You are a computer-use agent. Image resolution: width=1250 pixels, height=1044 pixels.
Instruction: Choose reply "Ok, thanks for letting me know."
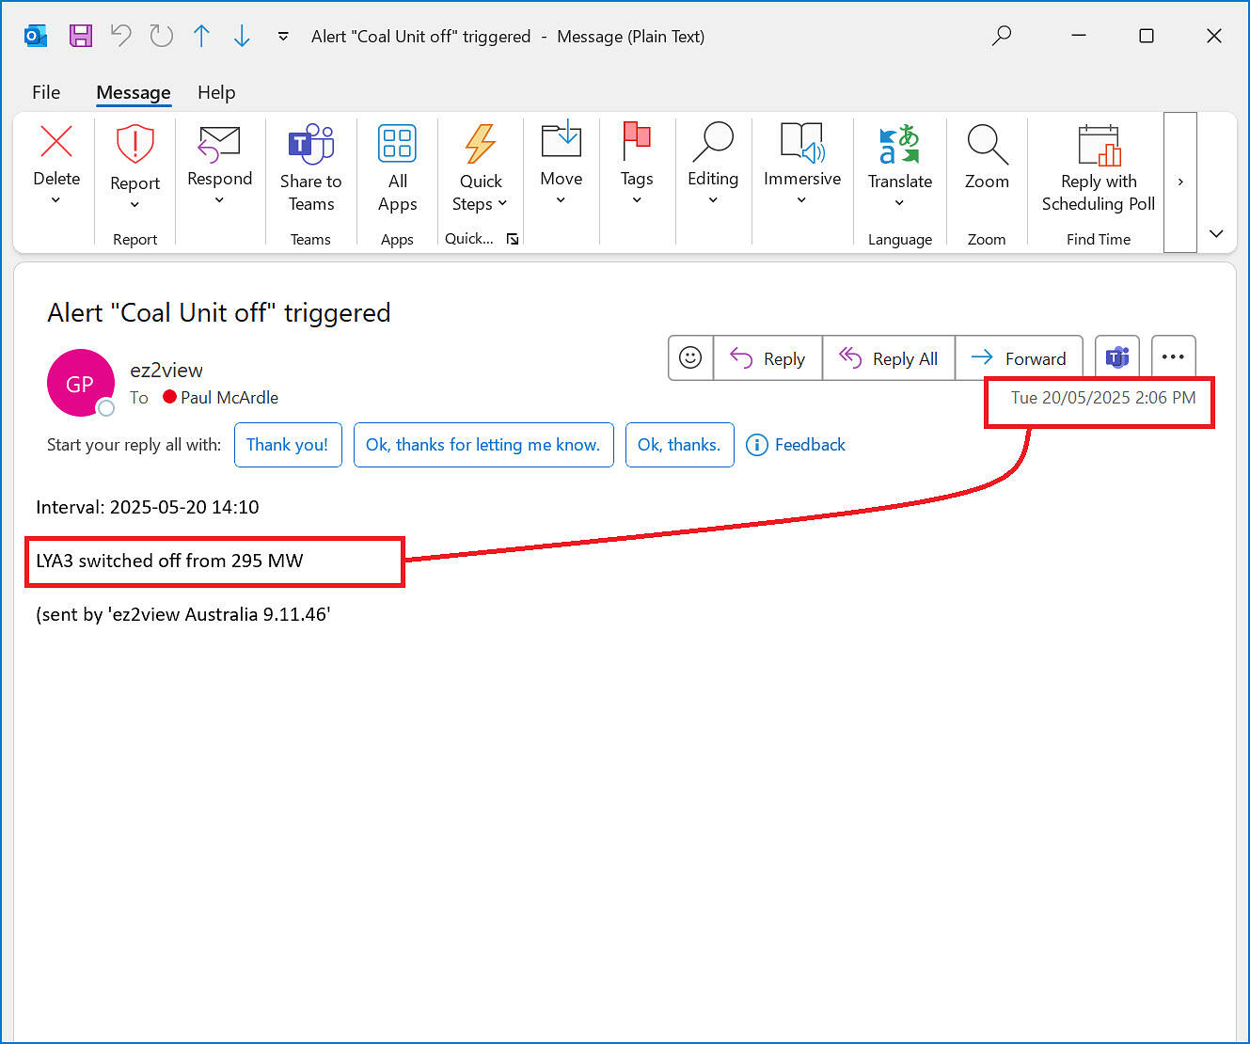[483, 445]
